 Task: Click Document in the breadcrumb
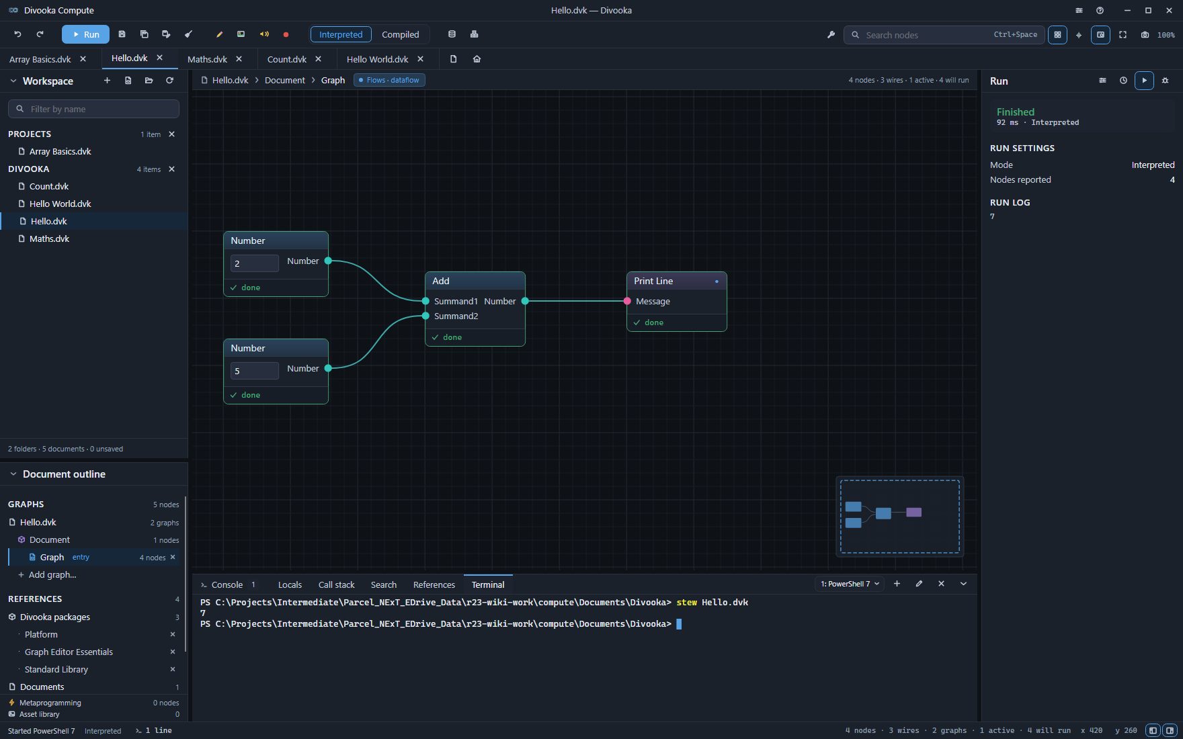284,80
